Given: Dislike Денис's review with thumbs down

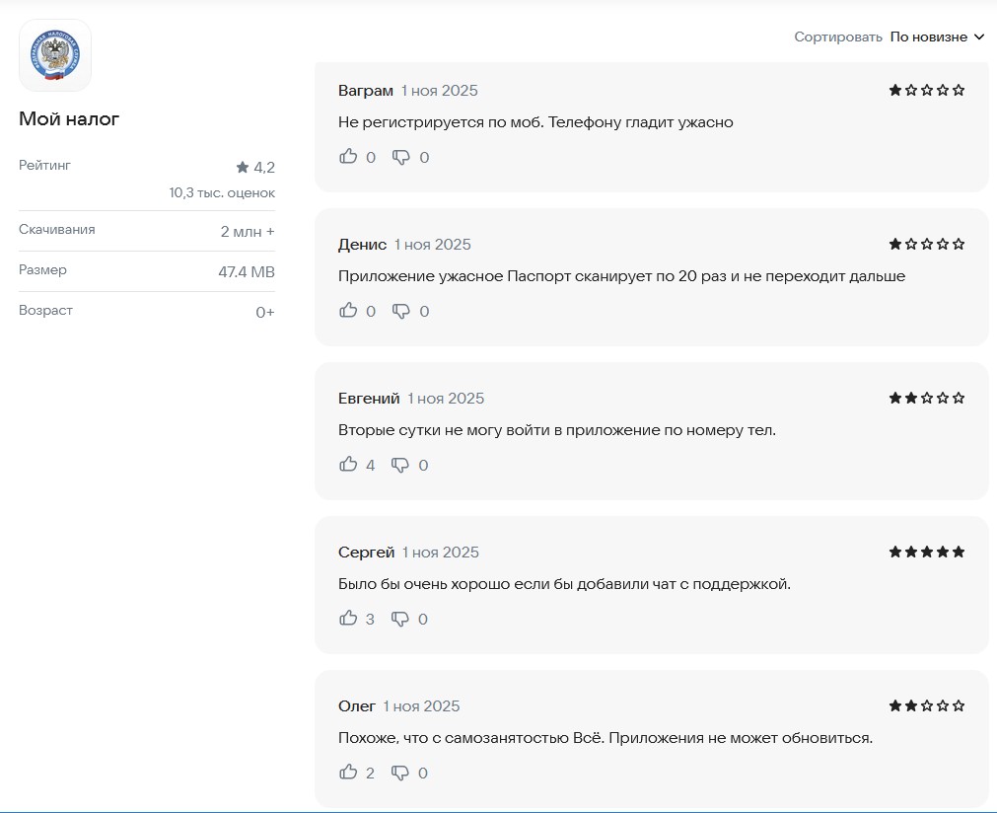Looking at the screenshot, I should tap(401, 311).
